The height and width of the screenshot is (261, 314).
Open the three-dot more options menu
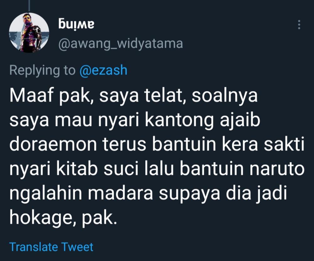click(299, 24)
